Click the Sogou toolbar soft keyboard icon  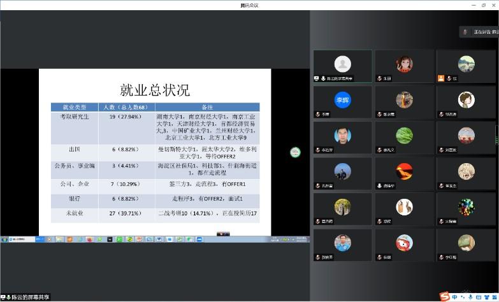(478, 296)
